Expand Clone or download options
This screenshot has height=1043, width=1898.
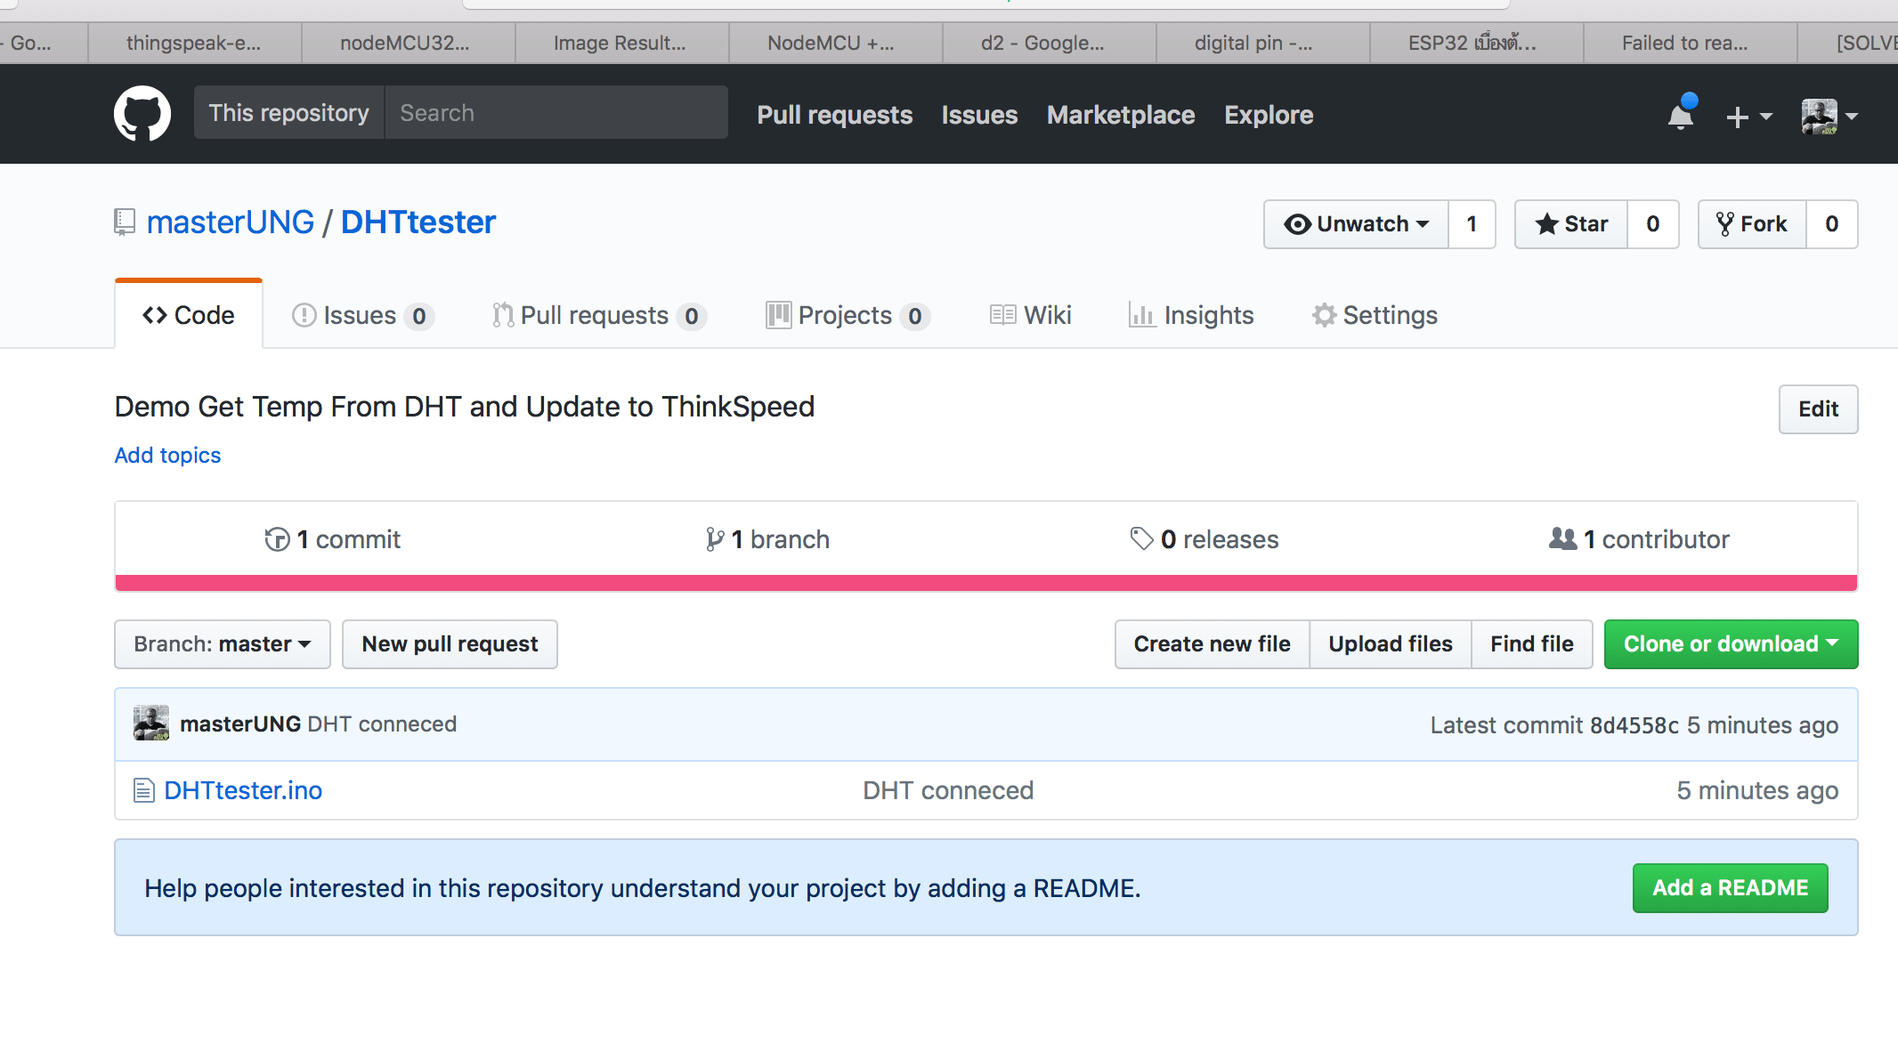[1731, 644]
